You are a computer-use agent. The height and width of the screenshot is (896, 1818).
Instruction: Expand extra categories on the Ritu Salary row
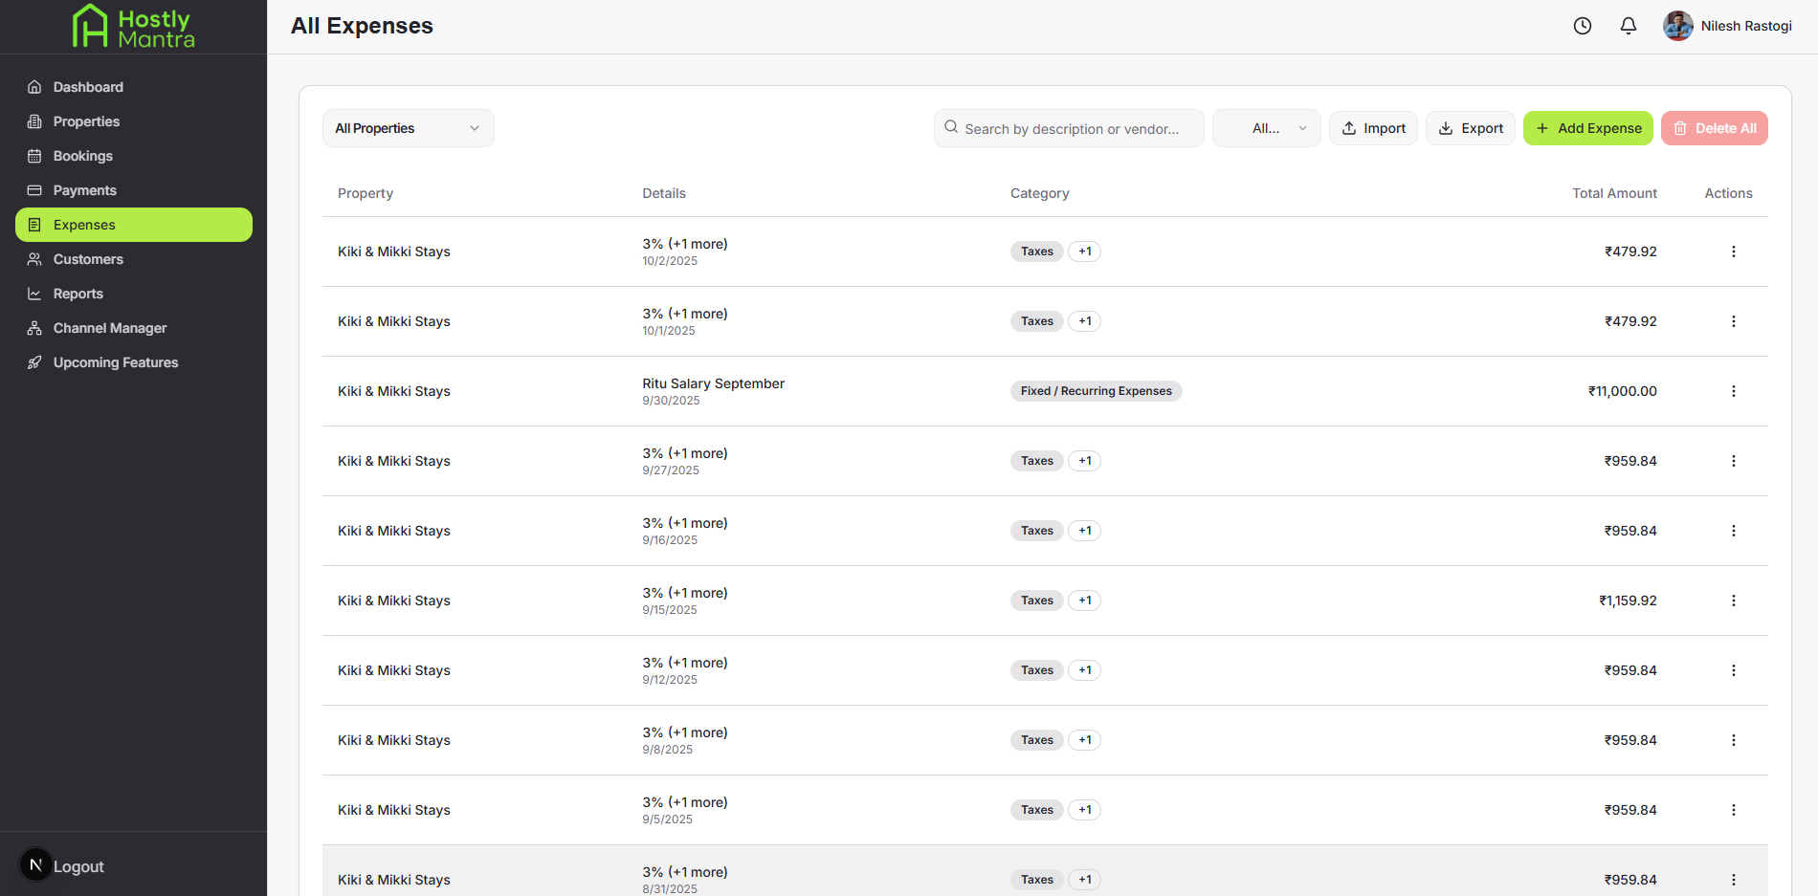(x=1096, y=390)
